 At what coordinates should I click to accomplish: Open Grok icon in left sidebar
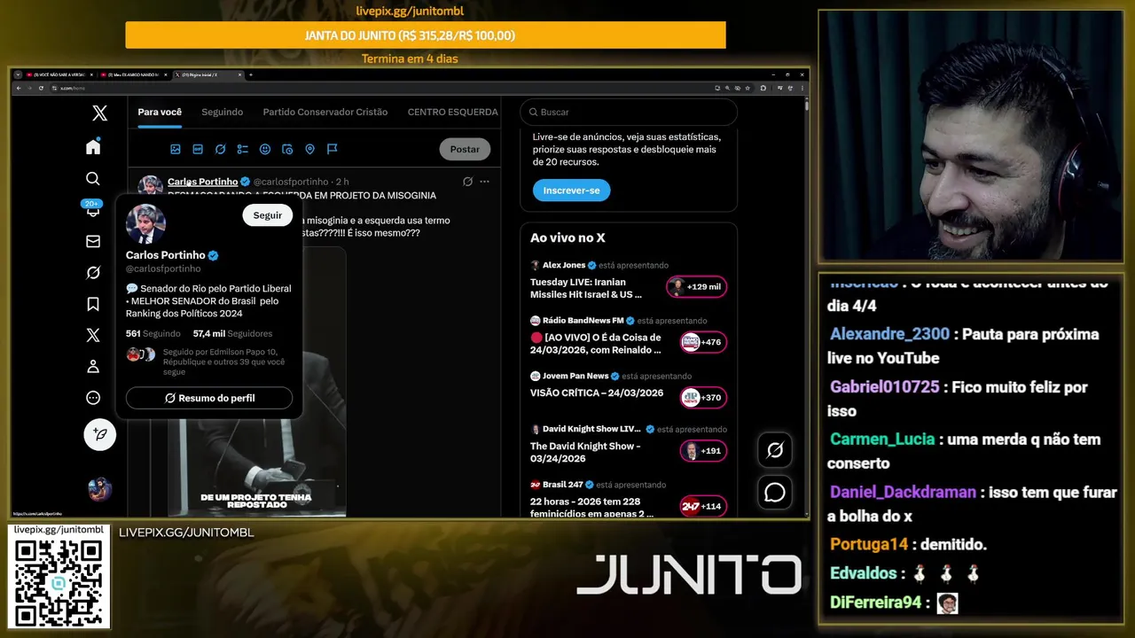(x=93, y=273)
